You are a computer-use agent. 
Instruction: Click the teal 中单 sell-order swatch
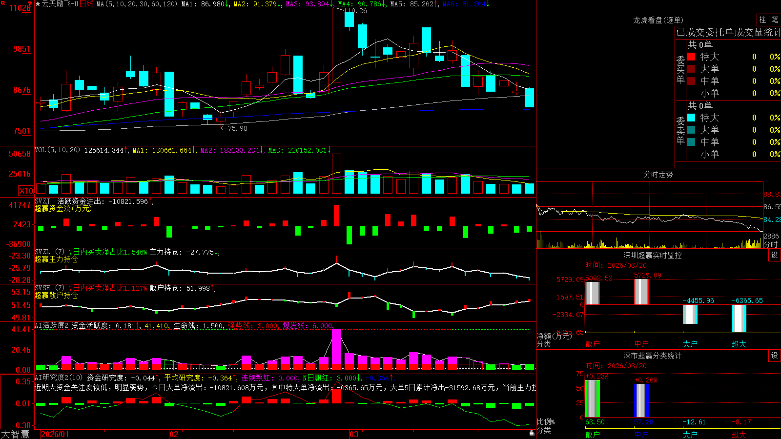(x=691, y=142)
